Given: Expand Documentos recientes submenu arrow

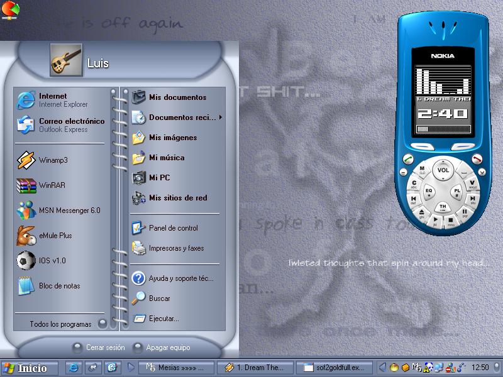Looking at the screenshot, I should 221,117.
